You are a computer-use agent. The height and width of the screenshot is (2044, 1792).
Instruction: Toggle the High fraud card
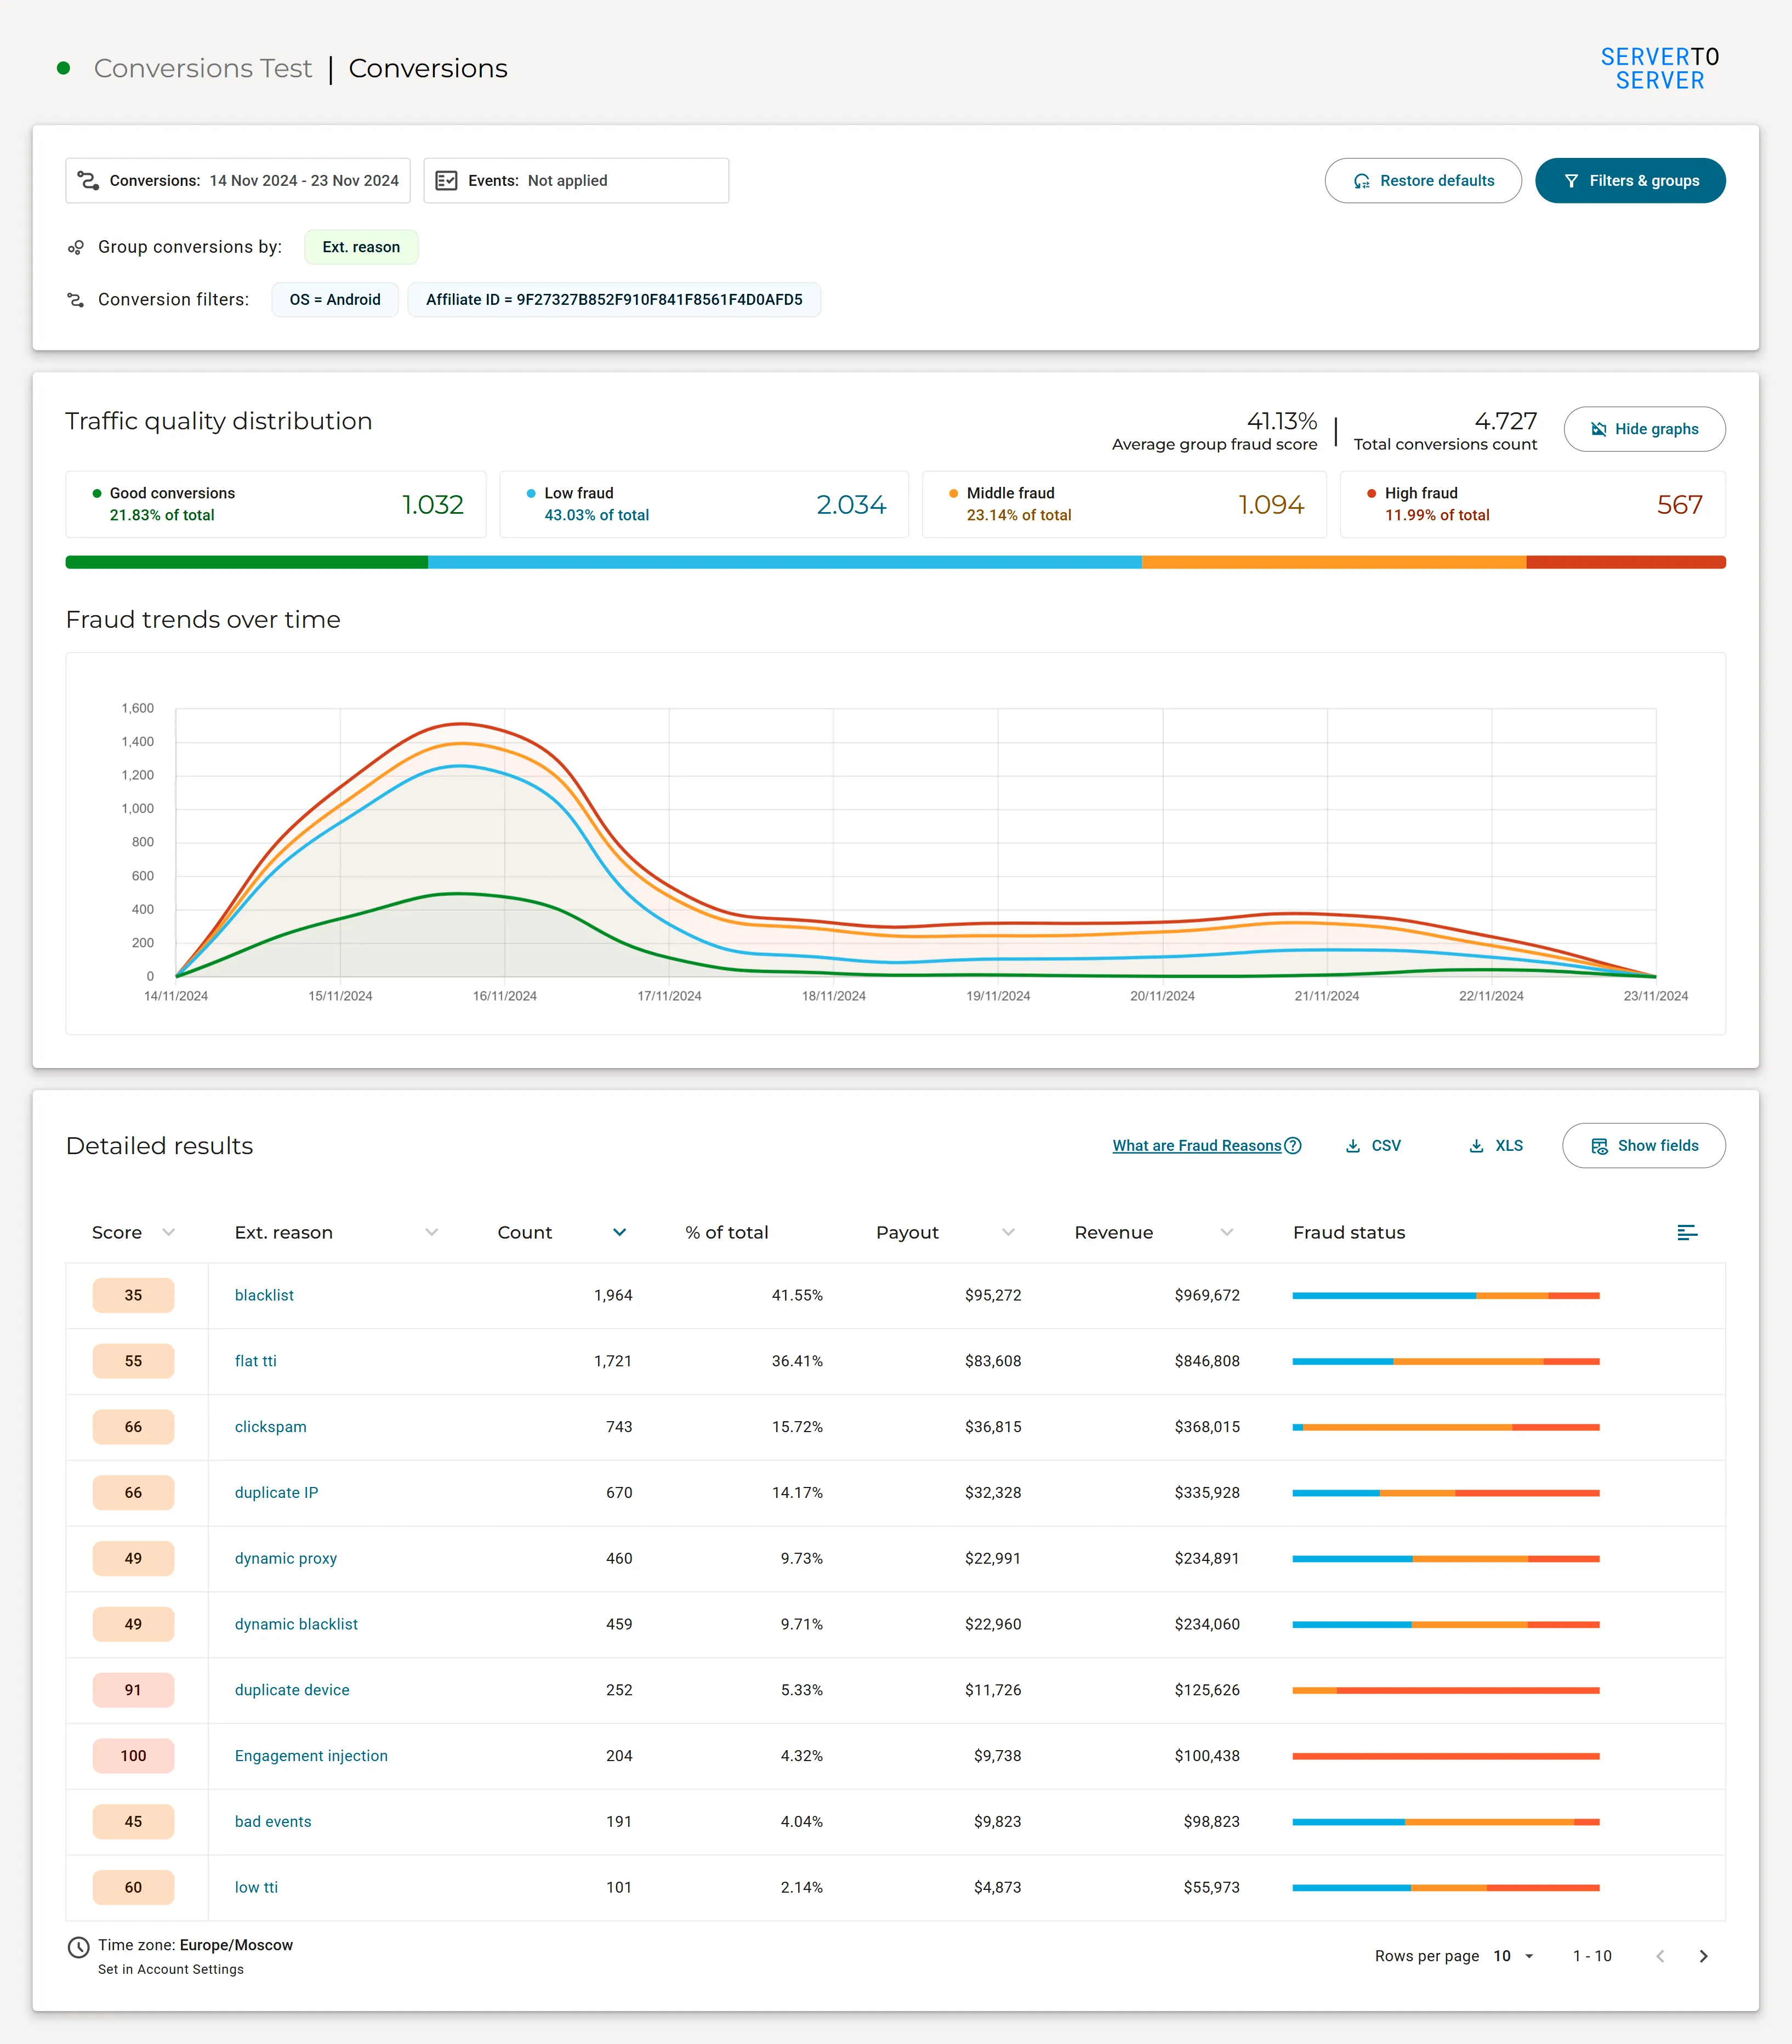(x=1532, y=504)
